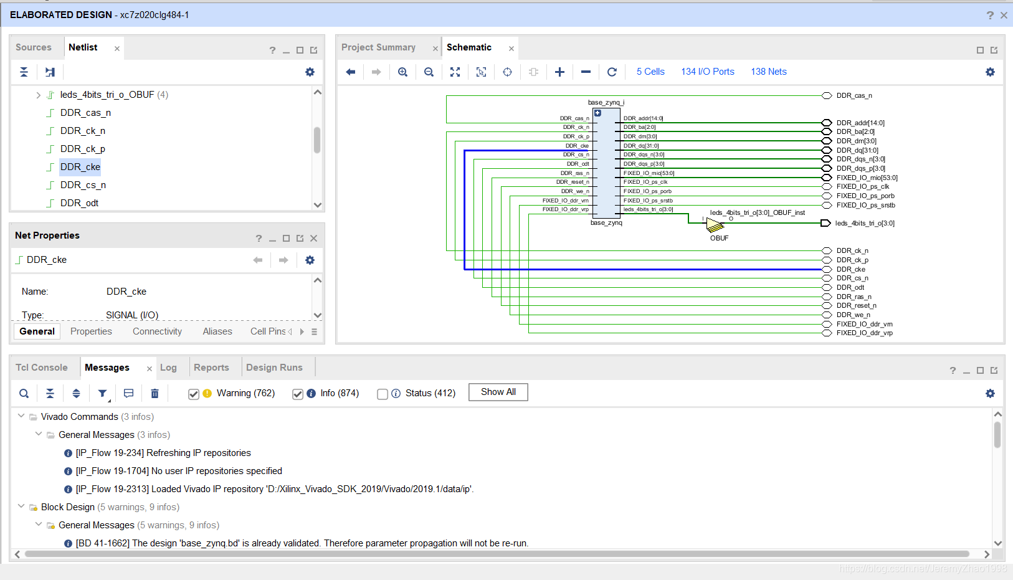
Task: Expand base_zynq_i cell plus box
Action: [x=597, y=113]
